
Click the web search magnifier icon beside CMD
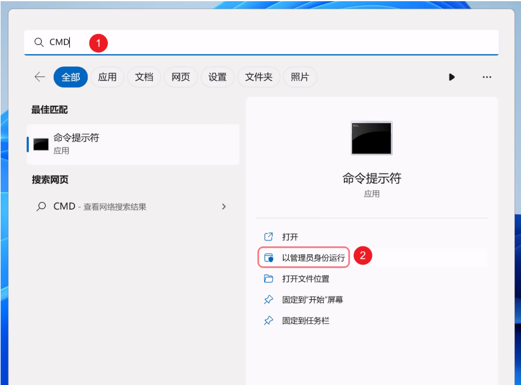41,207
